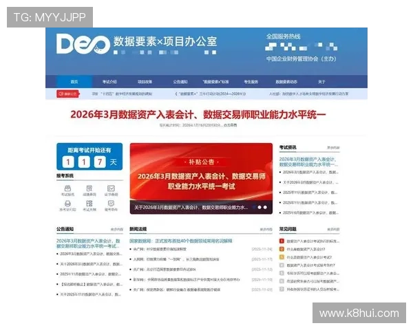
Task: Select the third carousel dot on the banner
Action: coord(265,208)
